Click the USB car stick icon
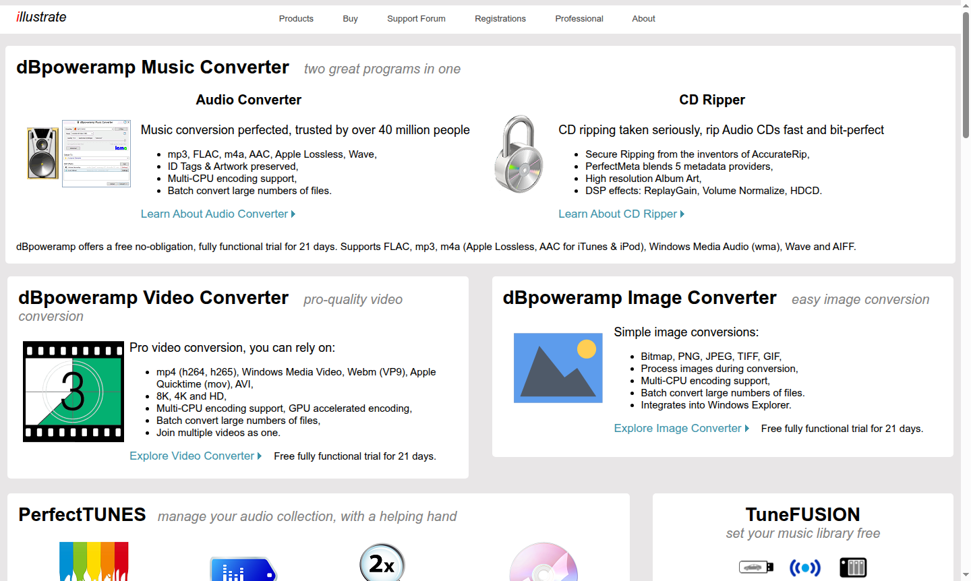The height and width of the screenshot is (581, 971). pyautogui.click(x=756, y=568)
